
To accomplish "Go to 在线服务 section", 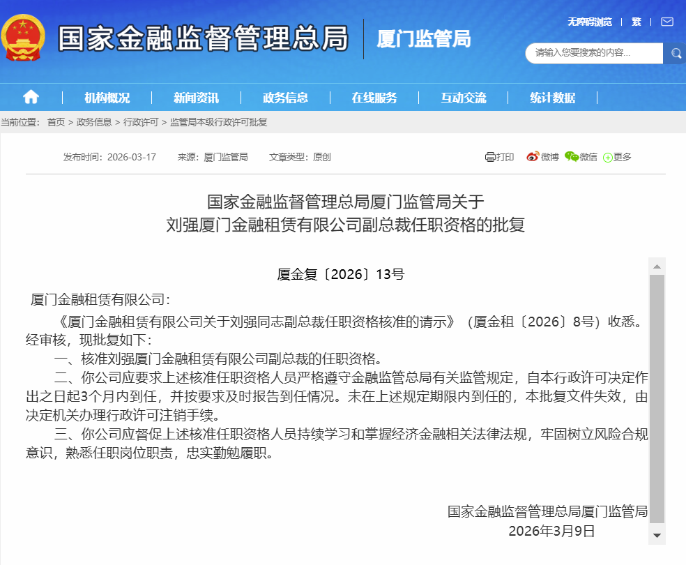I will (x=374, y=98).
